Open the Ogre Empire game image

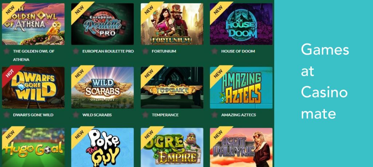point(172,147)
